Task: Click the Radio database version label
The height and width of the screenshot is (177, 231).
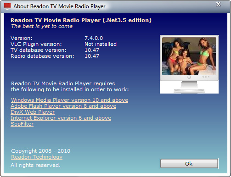Action: [42, 56]
